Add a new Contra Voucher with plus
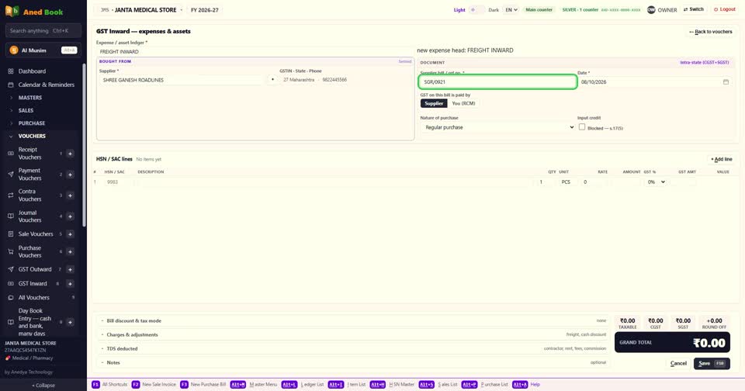 click(x=70, y=195)
